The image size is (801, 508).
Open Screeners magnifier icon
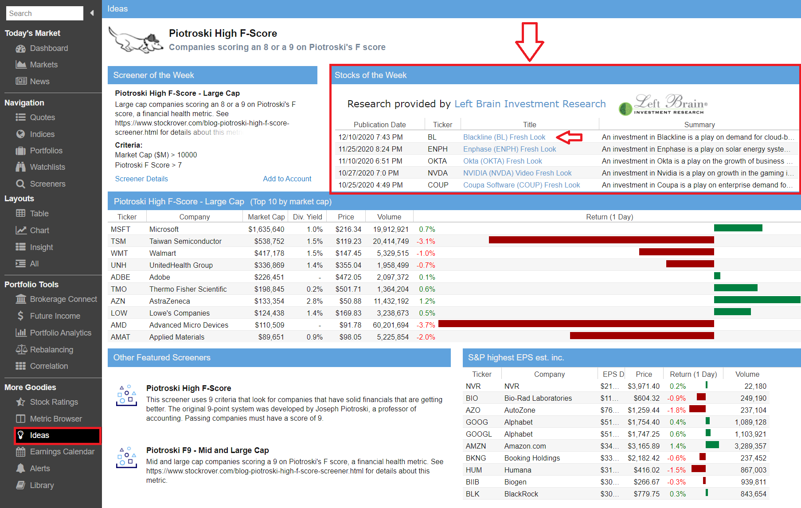coord(20,184)
